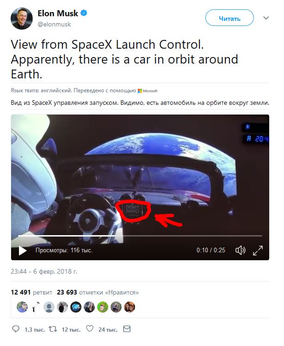Click the reply speech bubble icon
Image resolution: width=284 pixels, height=346 pixels.
coord(16,329)
